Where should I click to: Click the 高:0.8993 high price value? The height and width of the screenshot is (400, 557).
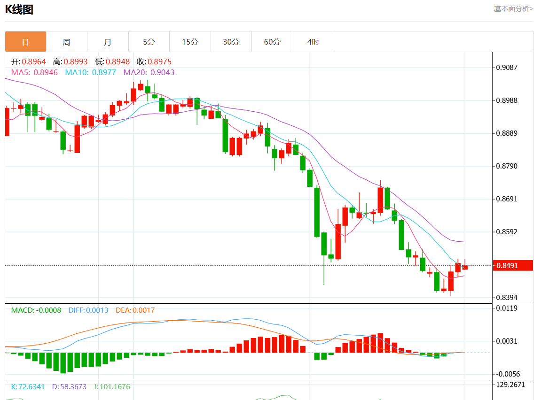71,62
